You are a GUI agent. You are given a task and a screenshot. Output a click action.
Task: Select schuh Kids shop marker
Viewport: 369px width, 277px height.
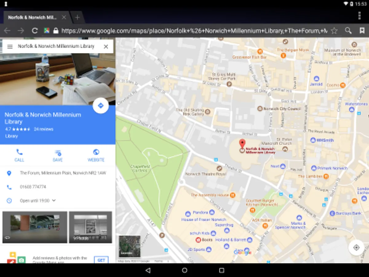point(213,233)
